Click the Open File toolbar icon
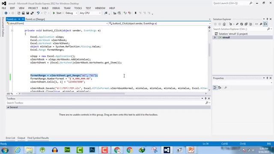This screenshot has width=274, height=154. [x=23, y=13]
